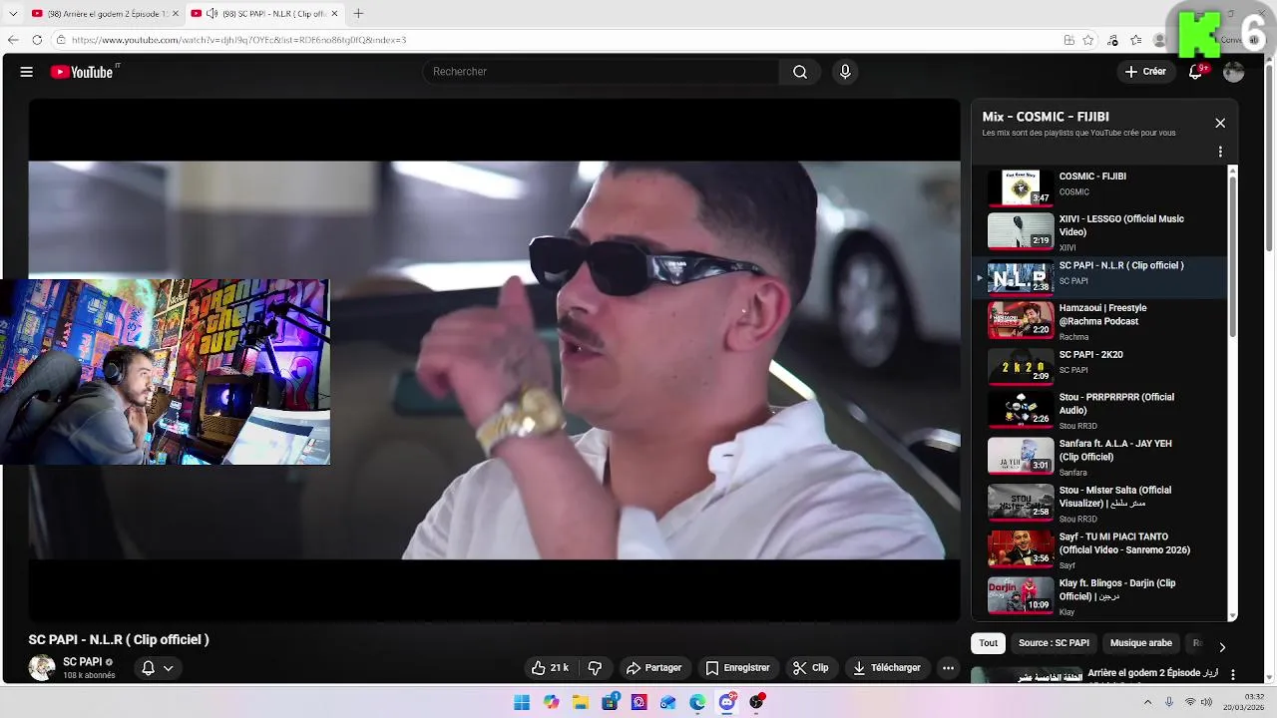Play SC PAPI - 2K20 thumbnail
The height and width of the screenshot is (718, 1277).
click(1021, 366)
